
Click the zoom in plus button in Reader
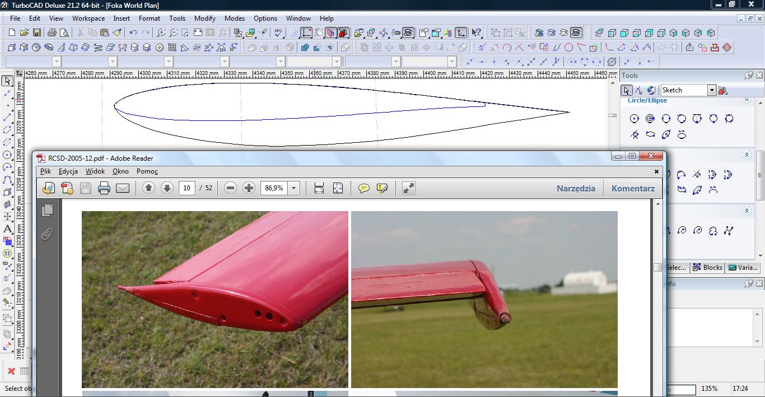pos(249,188)
